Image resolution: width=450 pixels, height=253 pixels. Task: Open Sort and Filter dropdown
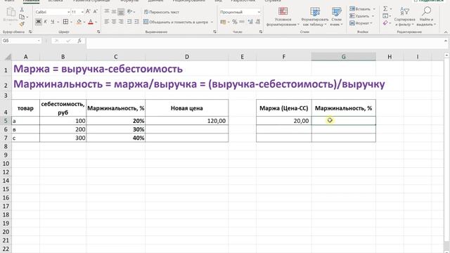(405, 17)
